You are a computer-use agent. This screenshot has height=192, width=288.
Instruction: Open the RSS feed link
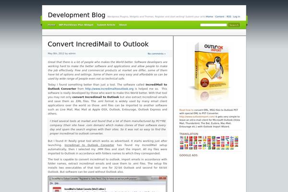point(228,16)
